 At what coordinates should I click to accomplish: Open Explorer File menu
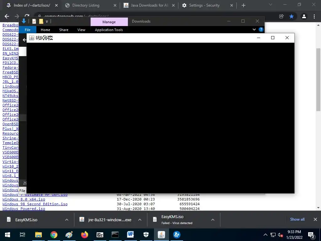click(x=28, y=30)
